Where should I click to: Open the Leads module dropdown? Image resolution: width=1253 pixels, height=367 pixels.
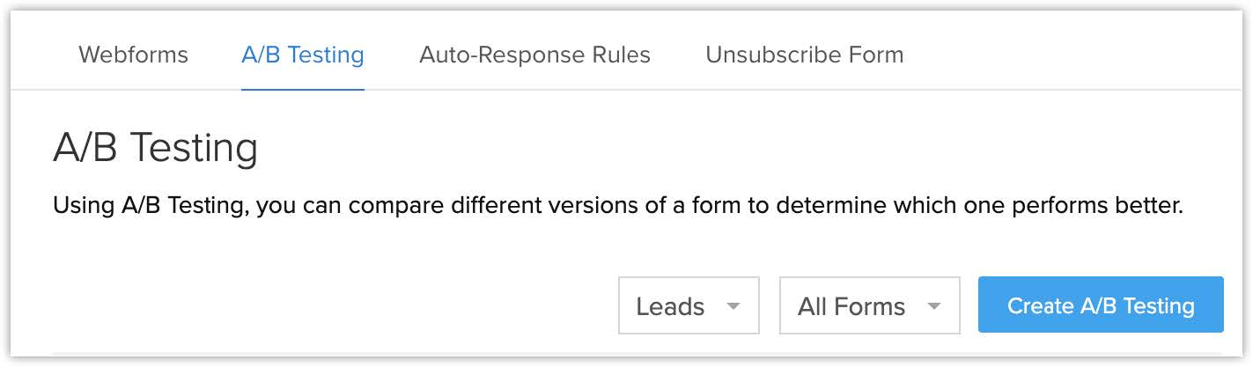[689, 306]
